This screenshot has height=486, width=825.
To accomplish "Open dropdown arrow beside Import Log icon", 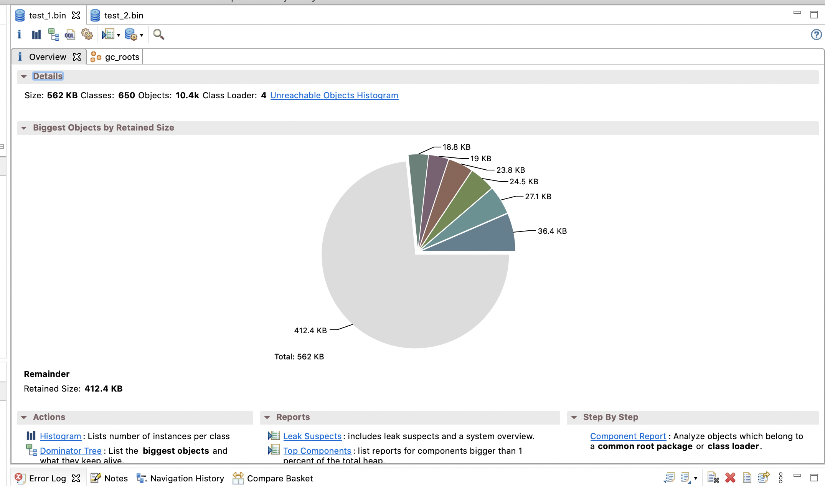I will [696, 478].
